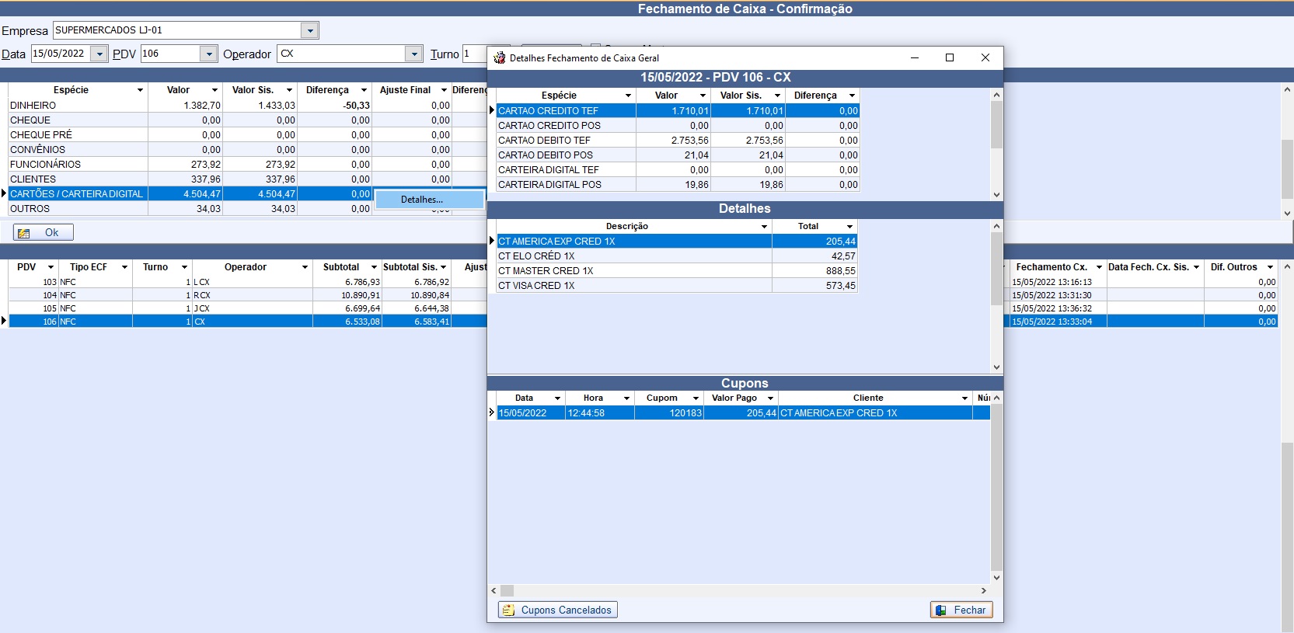The image size is (1294, 633).
Task: Open Fechamento Cx. column filter arrow
Action: click(x=1099, y=267)
